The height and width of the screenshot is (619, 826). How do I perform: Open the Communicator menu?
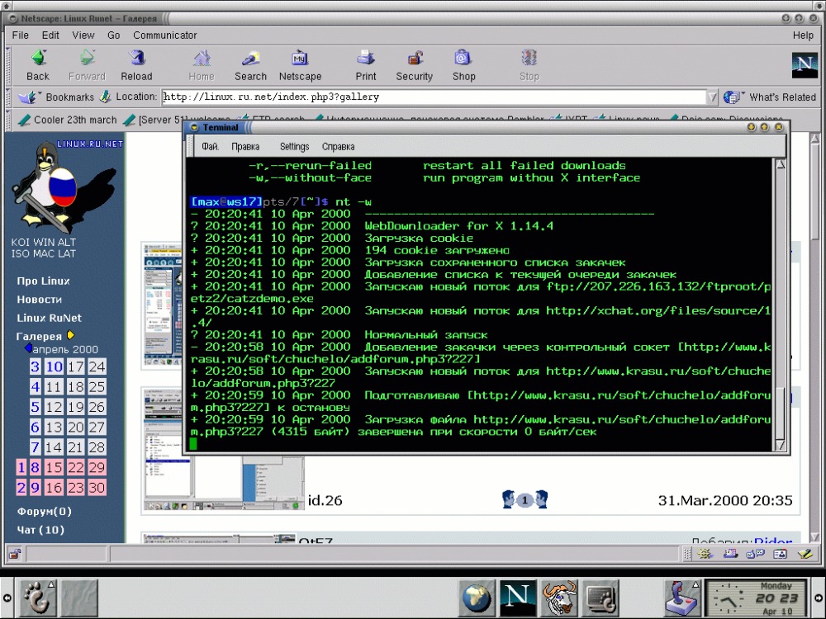(x=165, y=35)
